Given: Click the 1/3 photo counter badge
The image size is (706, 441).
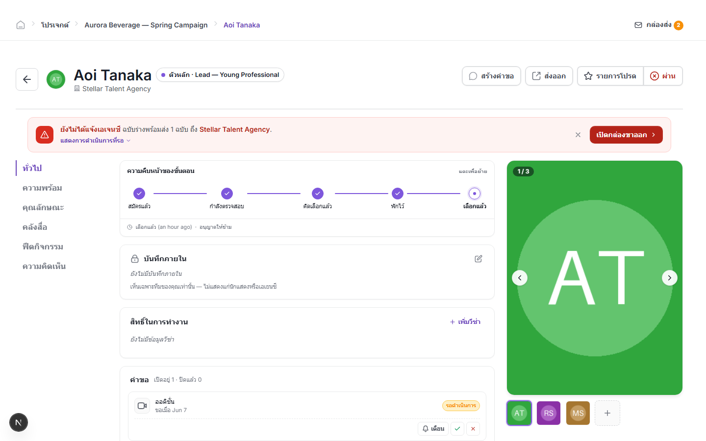Looking at the screenshot, I should [524, 171].
